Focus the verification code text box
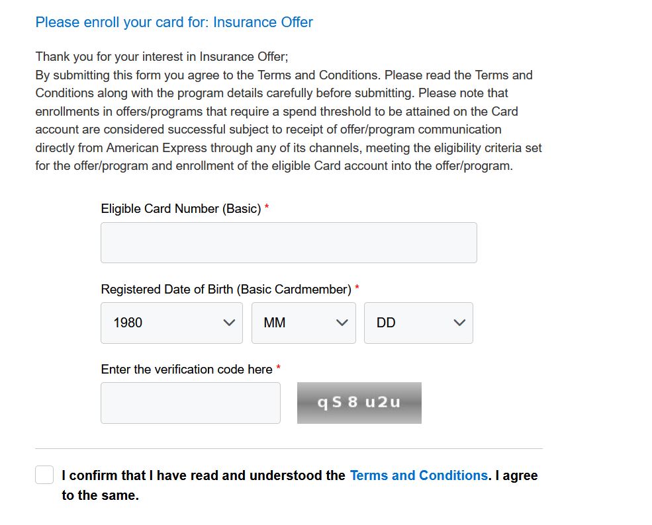 [x=191, y=403]
